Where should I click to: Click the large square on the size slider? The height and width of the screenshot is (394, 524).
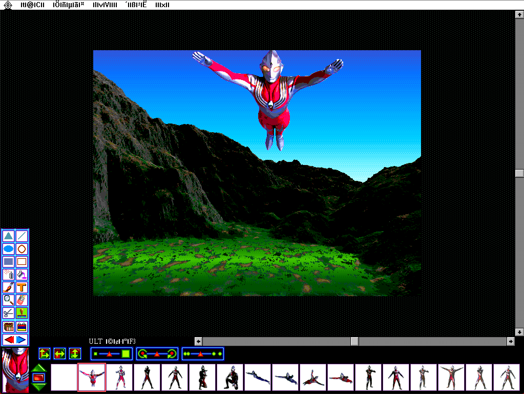tap(125, 354)
